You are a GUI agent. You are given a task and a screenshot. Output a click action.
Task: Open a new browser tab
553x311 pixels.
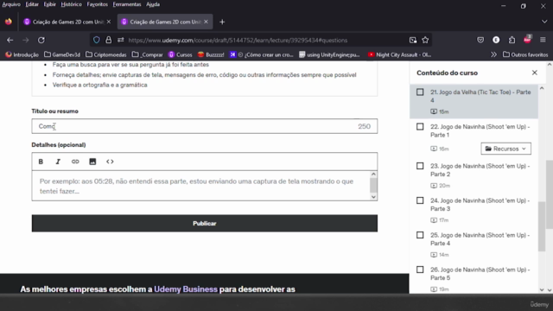222,22
